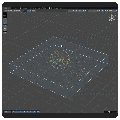Open the New Shader Graph tab
The width and height of the screenshot is (120, 120).
56,8
